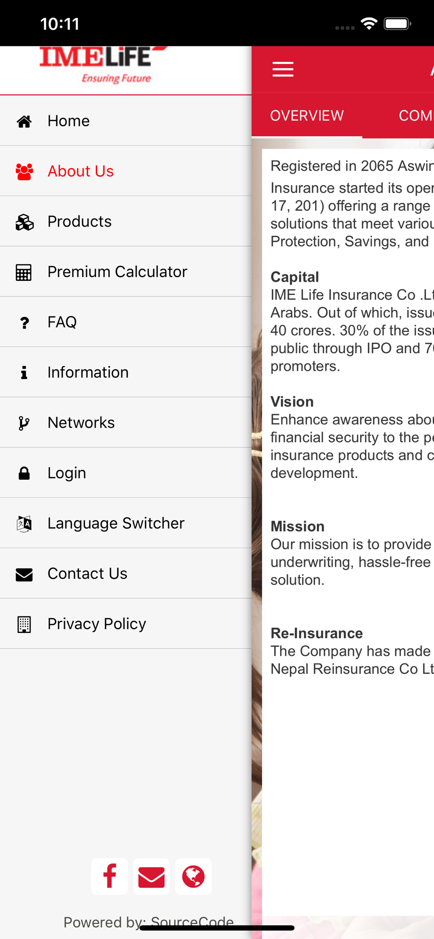
Task: Switch to the partially visible COM tab
Action: click(416, 115)
